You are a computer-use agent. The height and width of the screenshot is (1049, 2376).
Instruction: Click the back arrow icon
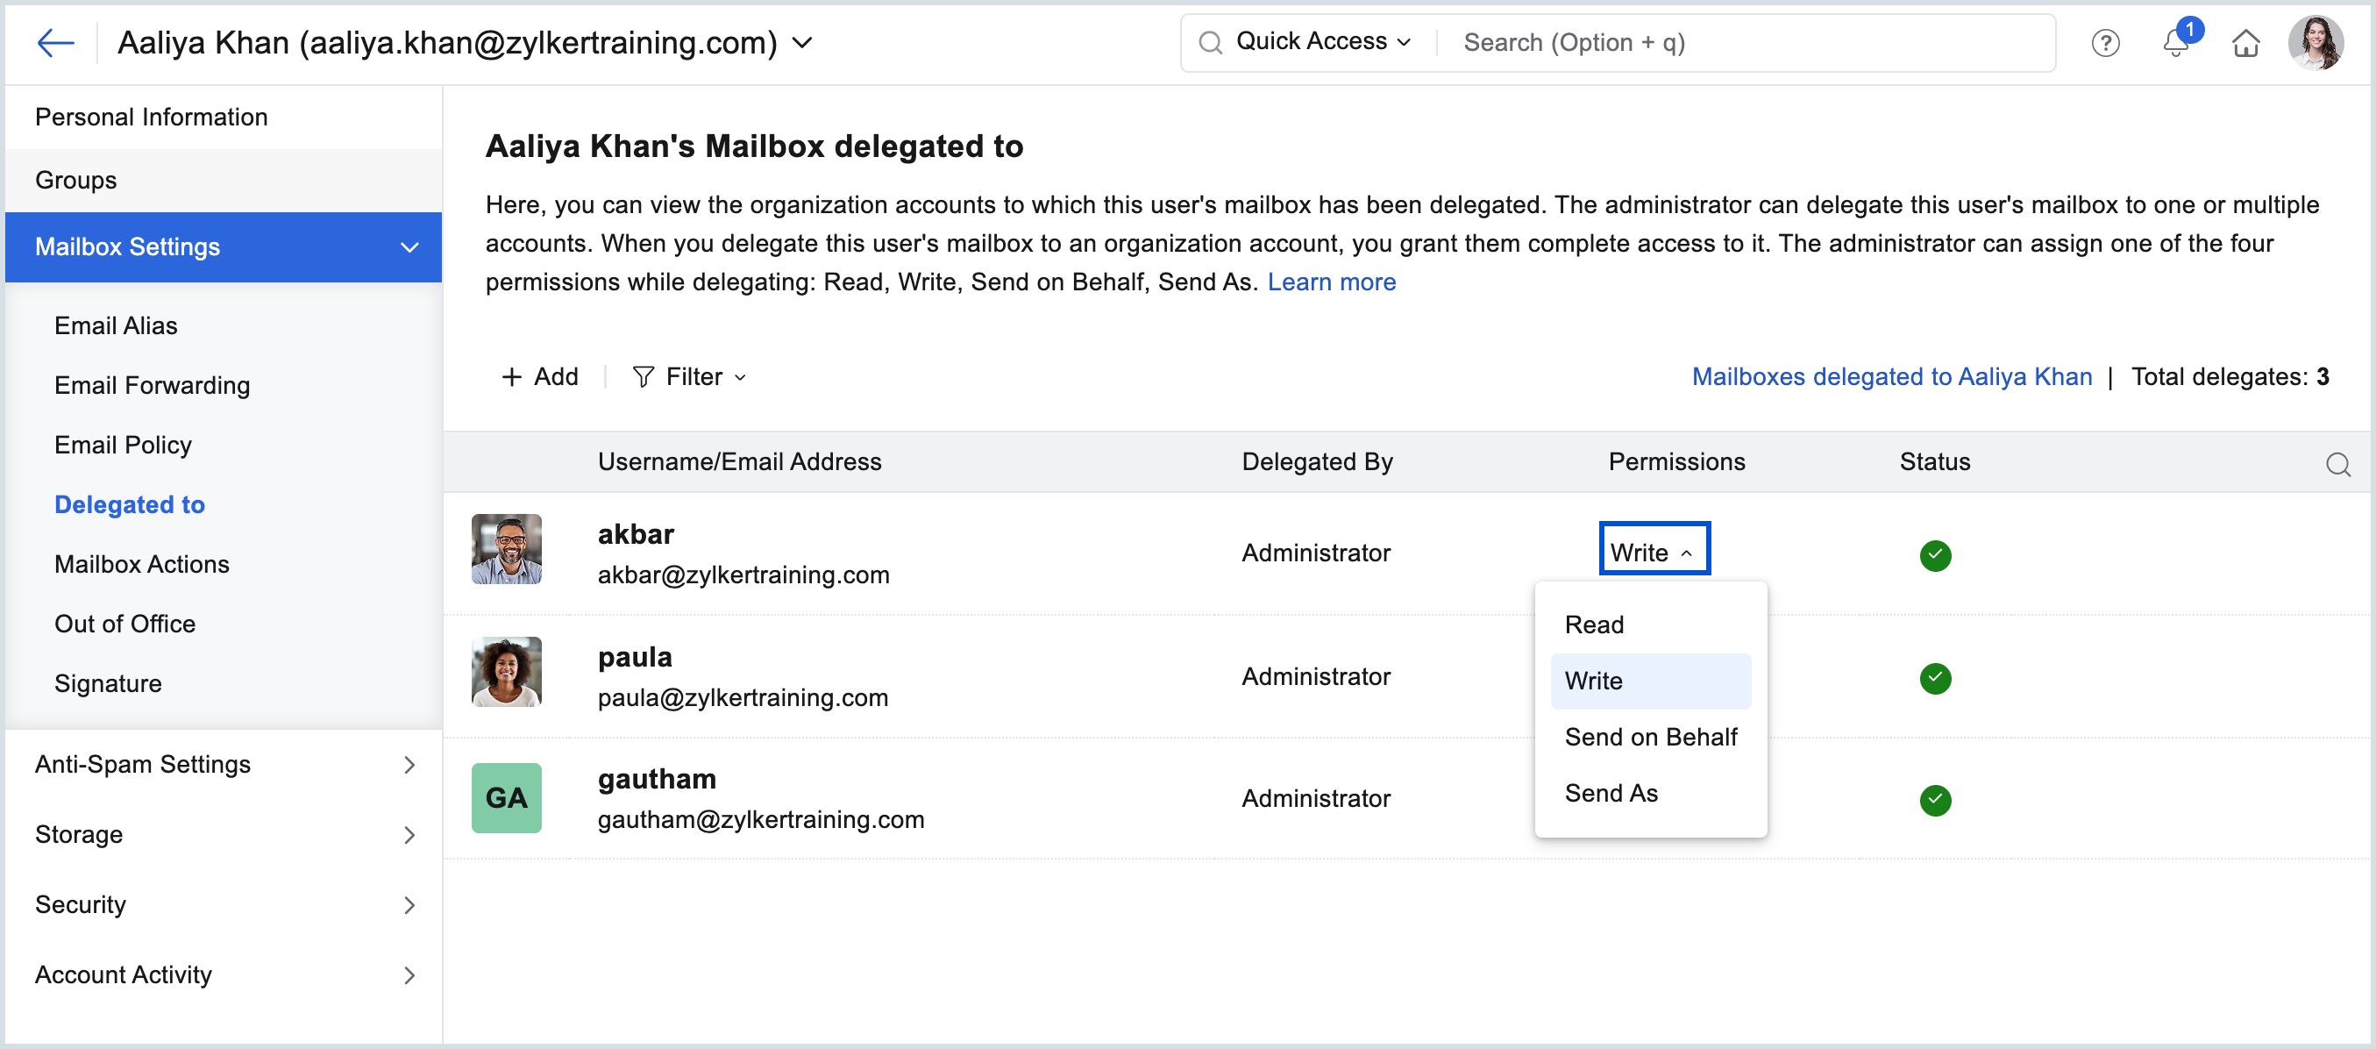[54, 42]
